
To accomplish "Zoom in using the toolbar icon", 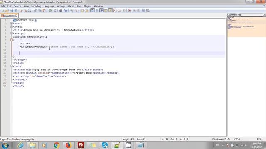I will (72, 10).
